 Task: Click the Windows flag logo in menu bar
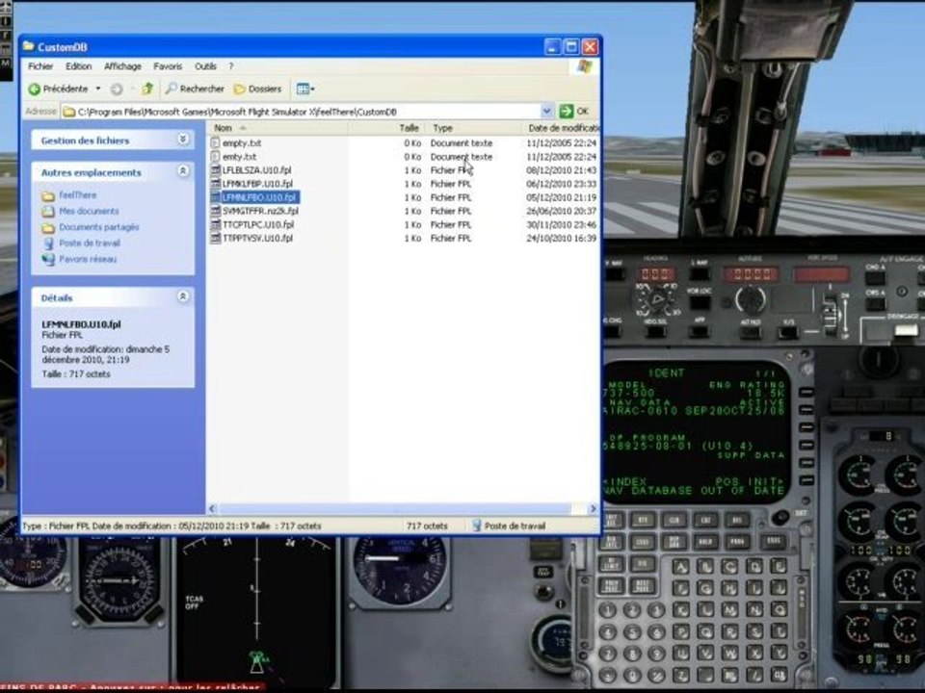tap(584, 66)
